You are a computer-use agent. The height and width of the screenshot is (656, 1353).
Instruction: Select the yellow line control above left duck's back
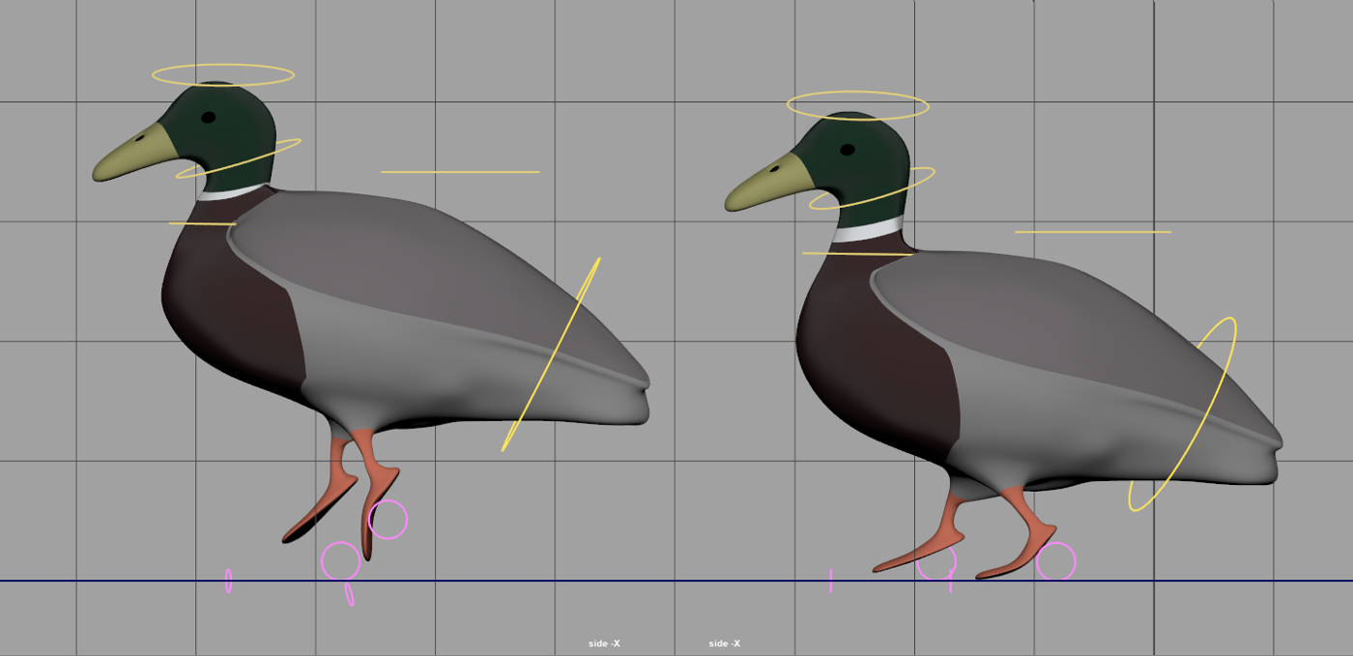pyautogui.click(x=460, y=172)
